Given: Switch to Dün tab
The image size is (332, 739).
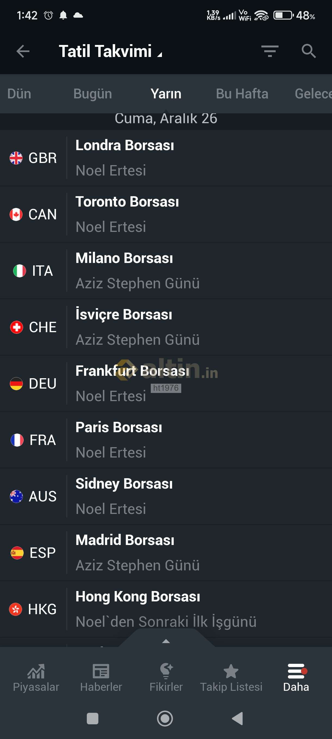Looking at the screenshot, I should (x=19, y=94).
